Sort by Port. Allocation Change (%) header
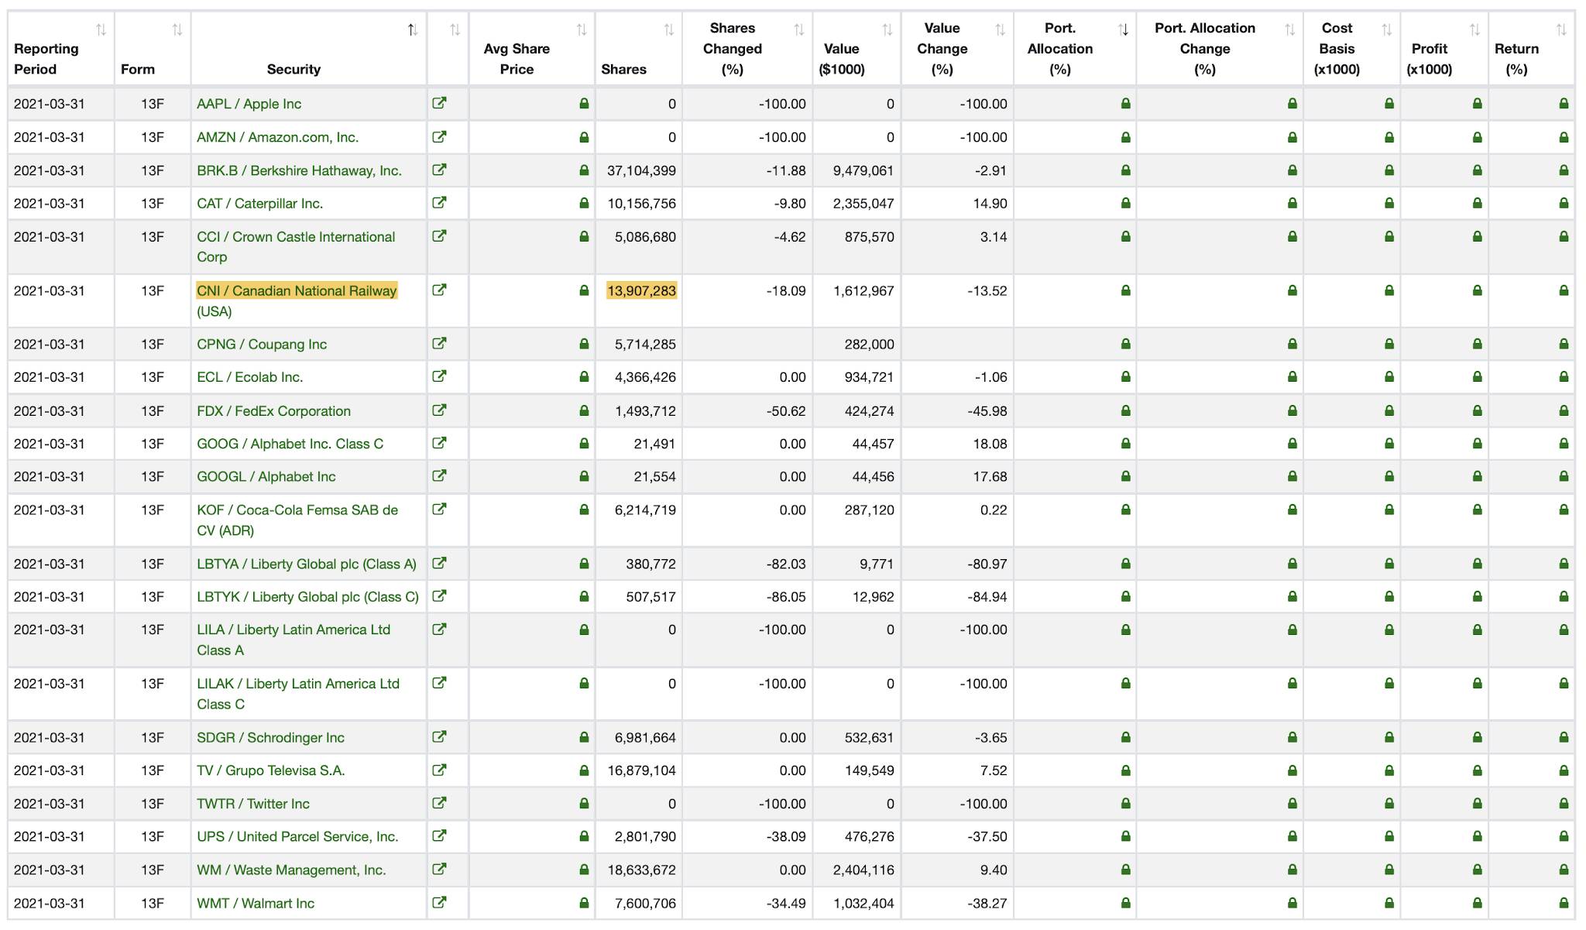The image size is (1586, 930). (x=1289, y=30)
